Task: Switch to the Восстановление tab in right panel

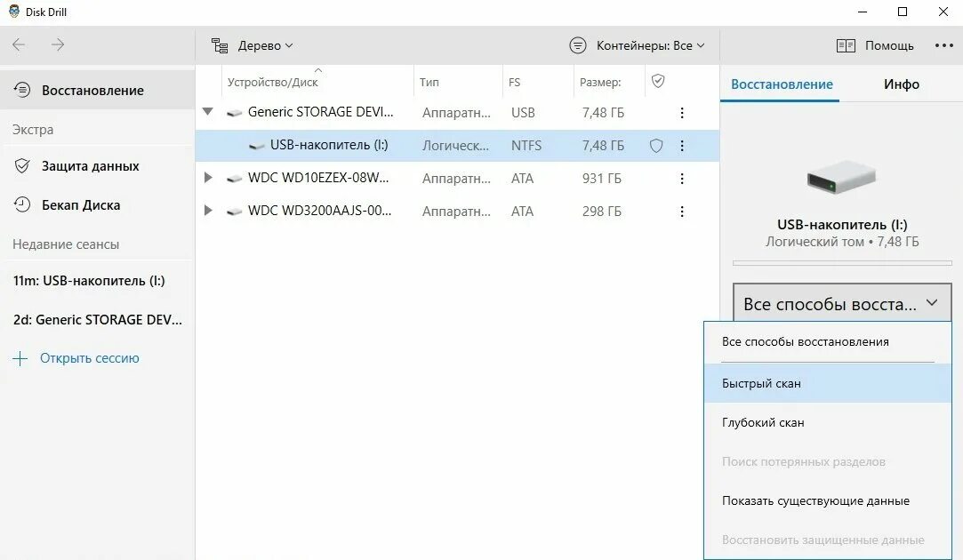Action: pos(782,84)
